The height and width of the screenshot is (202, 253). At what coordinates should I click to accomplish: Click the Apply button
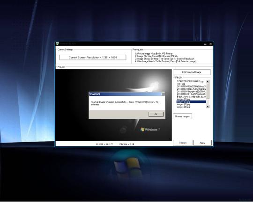(x=202, y=143)
